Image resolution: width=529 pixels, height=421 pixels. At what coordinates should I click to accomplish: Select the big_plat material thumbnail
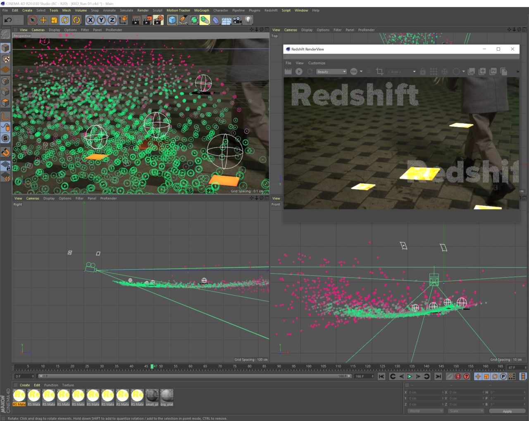(167, 397)
